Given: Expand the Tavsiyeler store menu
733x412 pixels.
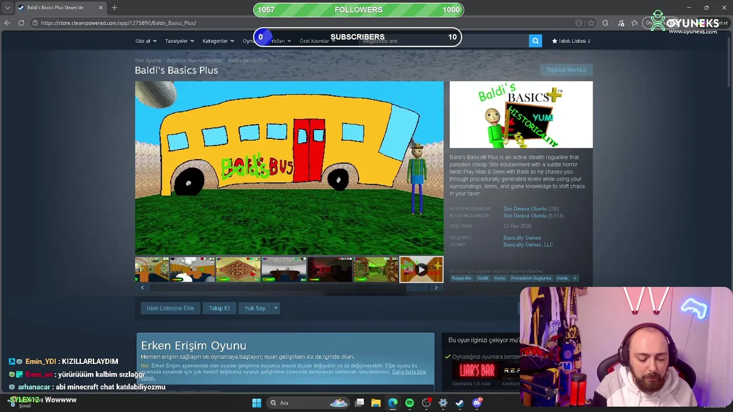Looking at the screenshot, I should point(179,41).
